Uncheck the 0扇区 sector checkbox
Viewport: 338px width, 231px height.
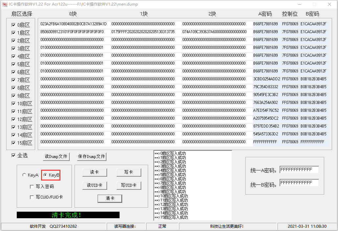[x=13, y=25]
